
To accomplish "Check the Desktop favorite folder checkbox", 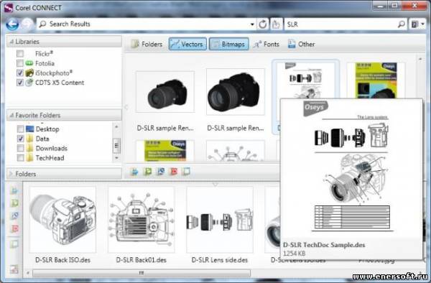I will (x=21, y=129).
